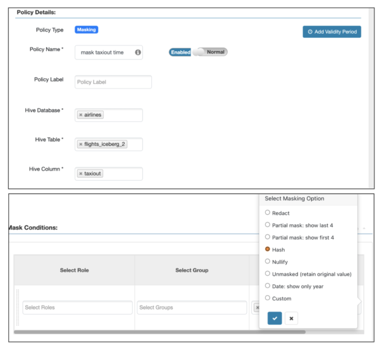Screen dimensions: 384x350
Task: Click the Policy Label input field
Action: [x=113, y=82]
